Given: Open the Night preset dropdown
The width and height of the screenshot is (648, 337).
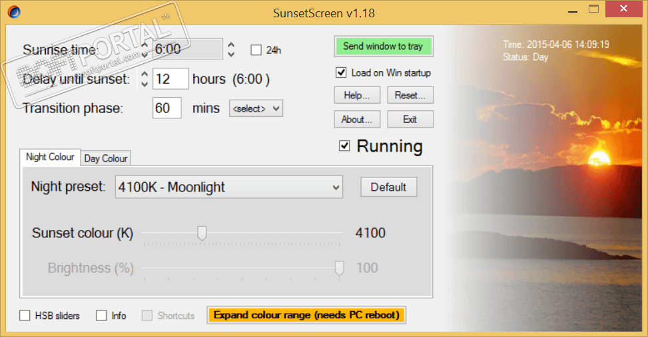Looking at the screenshot, I should [x=229, y=187].
